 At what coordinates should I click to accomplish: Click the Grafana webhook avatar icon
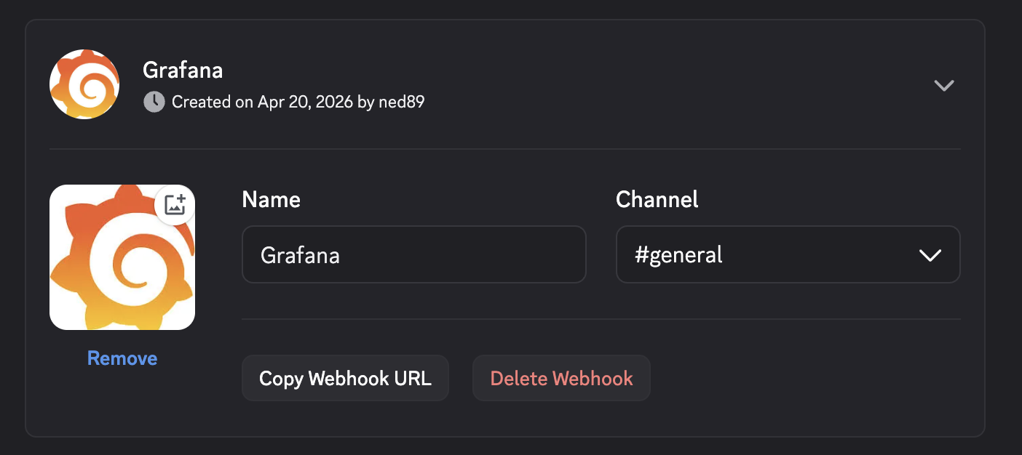[x=84, y=84]
